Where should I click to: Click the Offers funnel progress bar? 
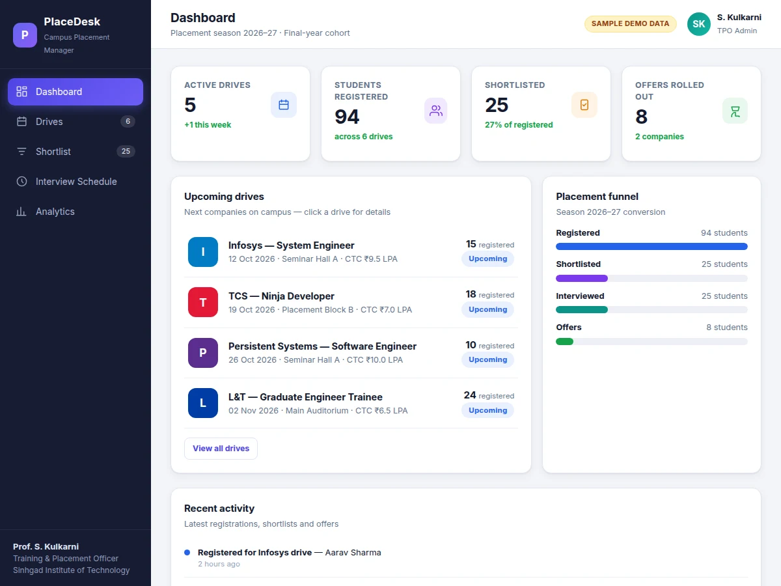click(651, 341)
